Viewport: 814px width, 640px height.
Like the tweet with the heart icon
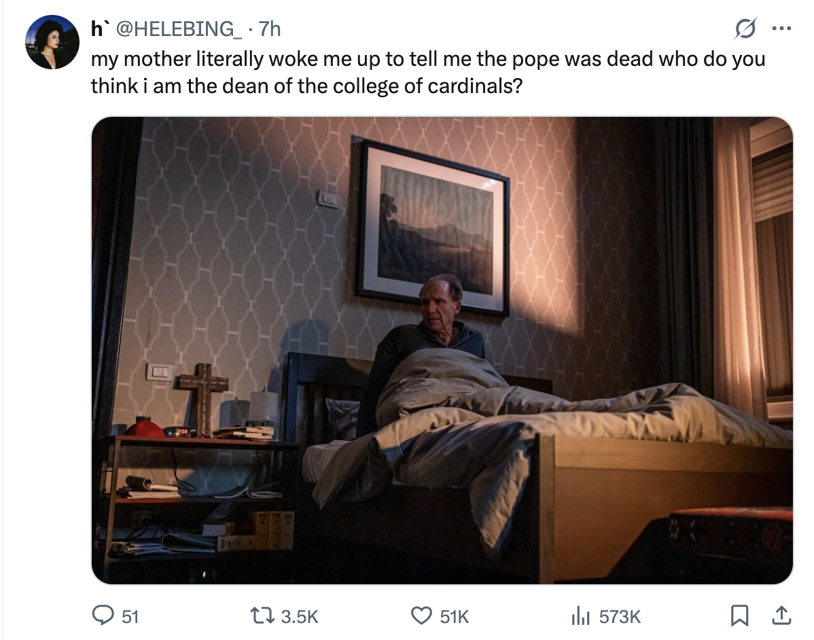tap(422, 616)
